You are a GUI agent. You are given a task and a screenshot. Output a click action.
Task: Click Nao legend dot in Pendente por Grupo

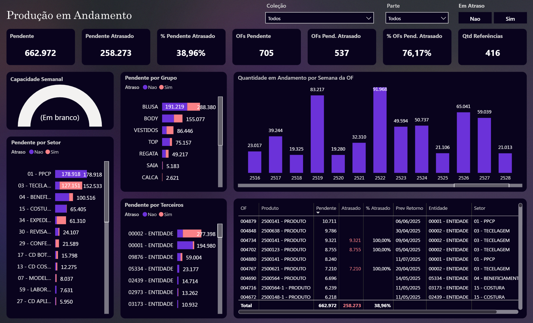(145, 87)
